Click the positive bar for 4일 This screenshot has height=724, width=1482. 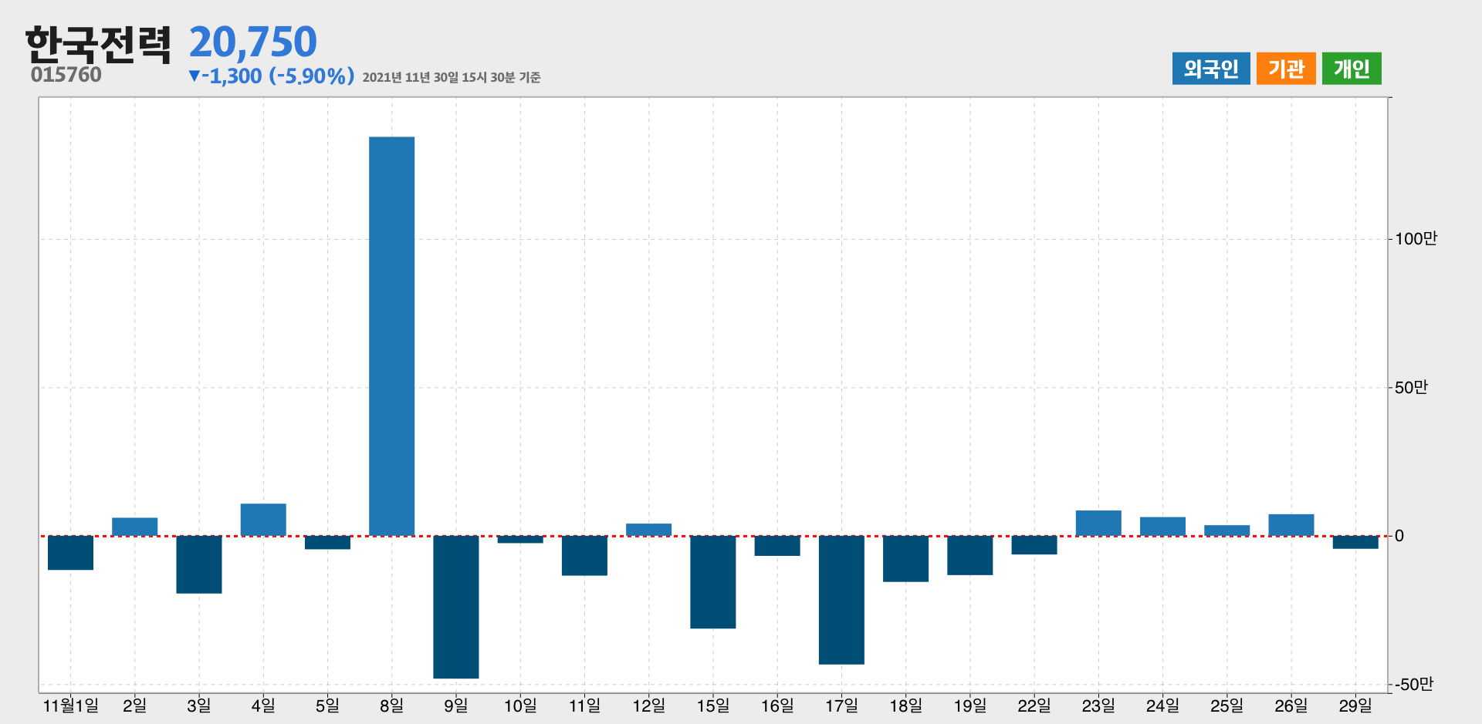263,520
